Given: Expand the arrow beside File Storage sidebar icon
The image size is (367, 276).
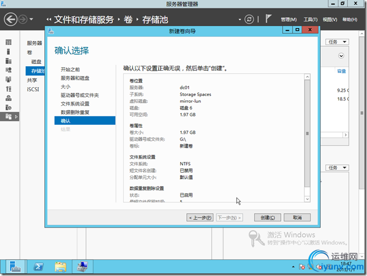Looking at the screenshot, I should 16,116.
